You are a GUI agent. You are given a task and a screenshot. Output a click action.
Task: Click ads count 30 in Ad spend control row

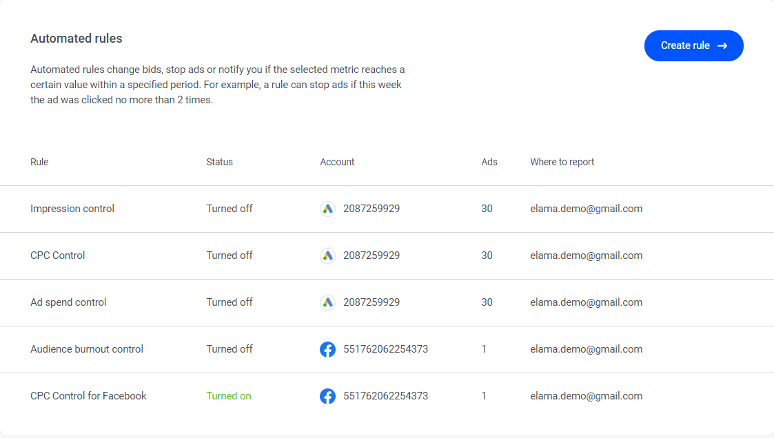pos(487,302)
